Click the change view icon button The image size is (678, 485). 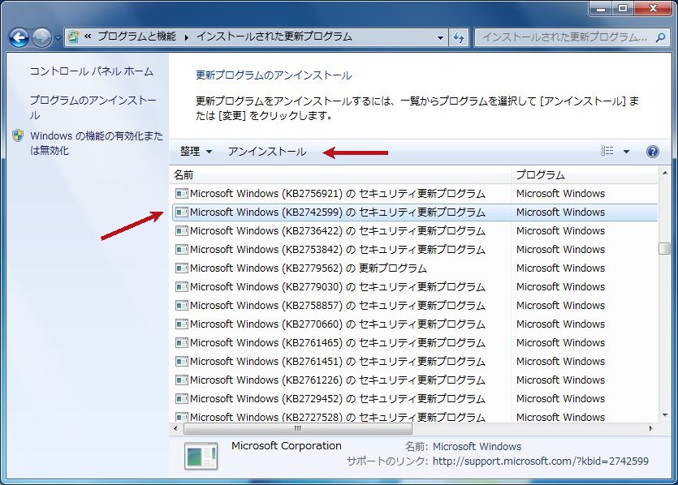(x=607, y=151)
